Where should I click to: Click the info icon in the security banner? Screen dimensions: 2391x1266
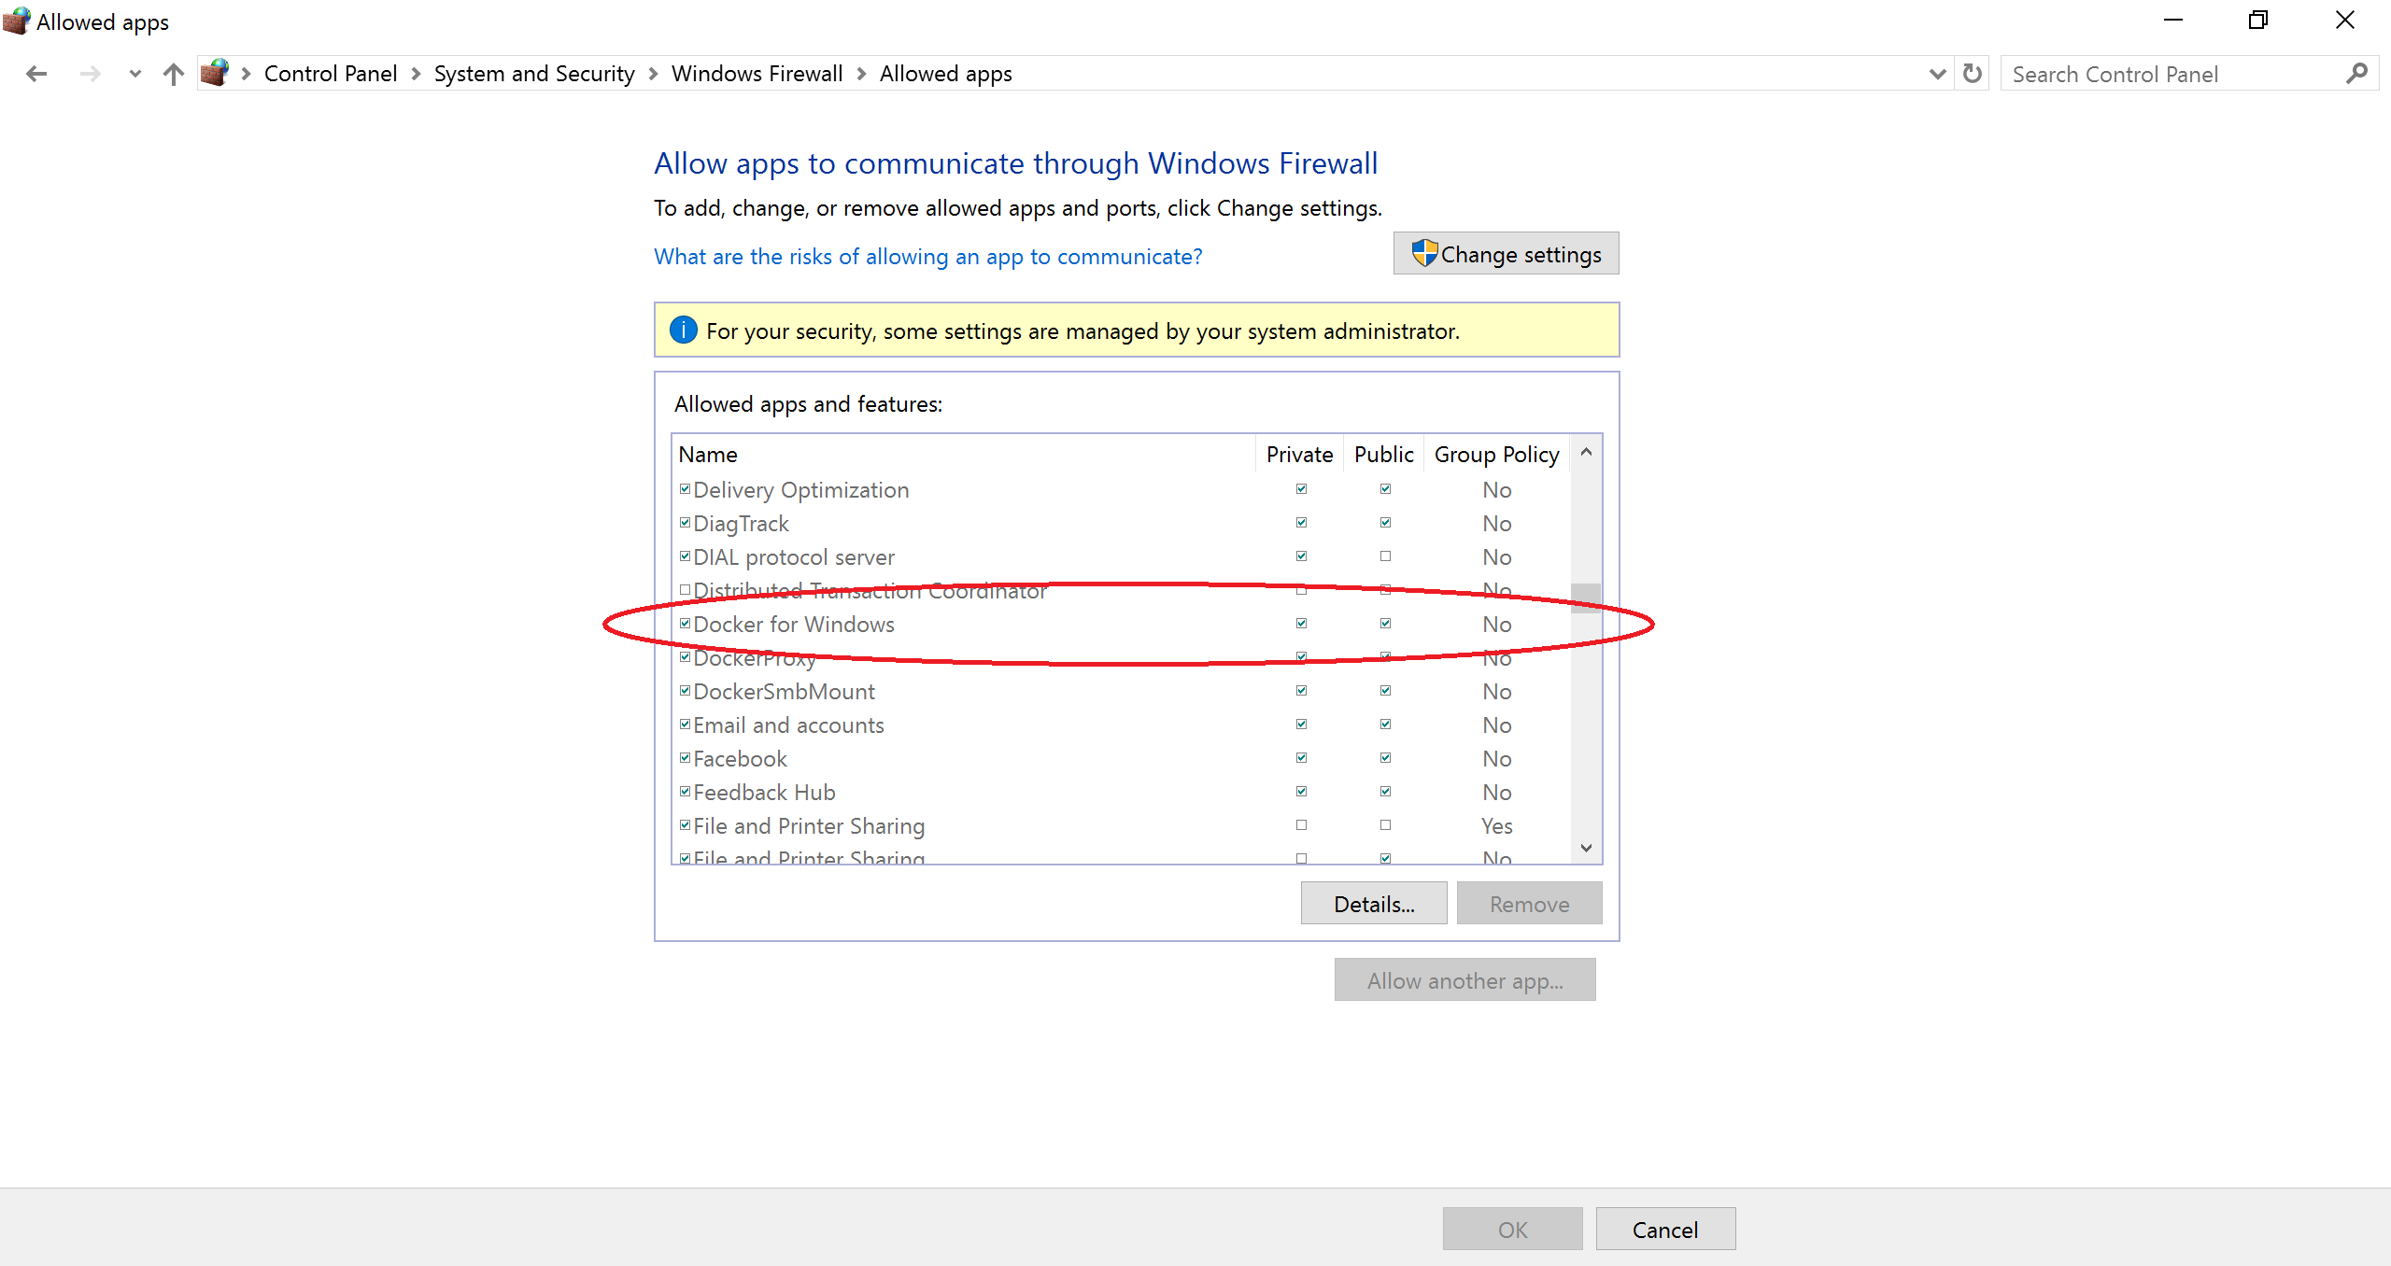pos(684,330)
